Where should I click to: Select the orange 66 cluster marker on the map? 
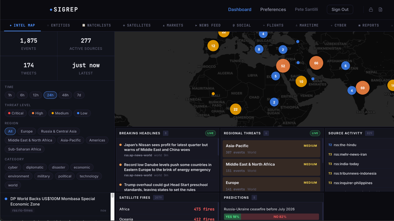[316, 63]
